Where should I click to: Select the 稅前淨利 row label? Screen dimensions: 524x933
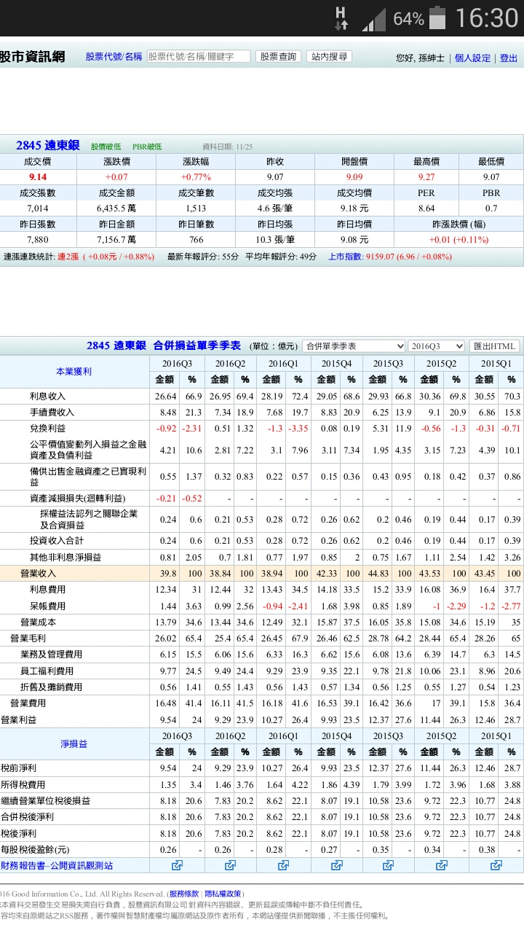pyautogui.click(x=19, y=768)
